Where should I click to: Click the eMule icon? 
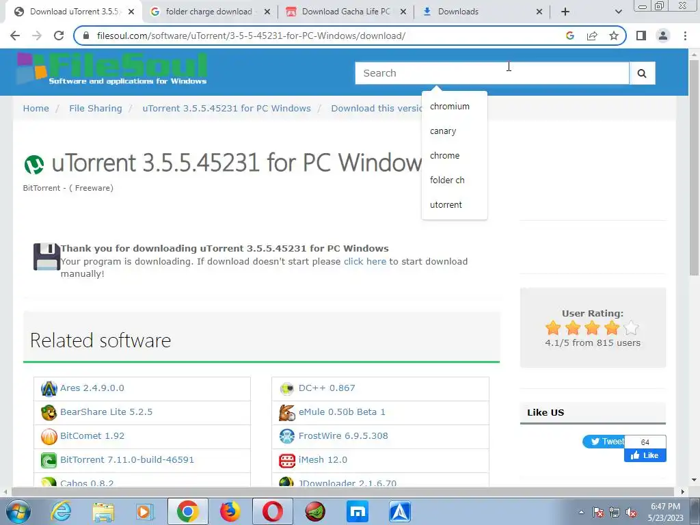pyautogui.click(x=287, y=412)
